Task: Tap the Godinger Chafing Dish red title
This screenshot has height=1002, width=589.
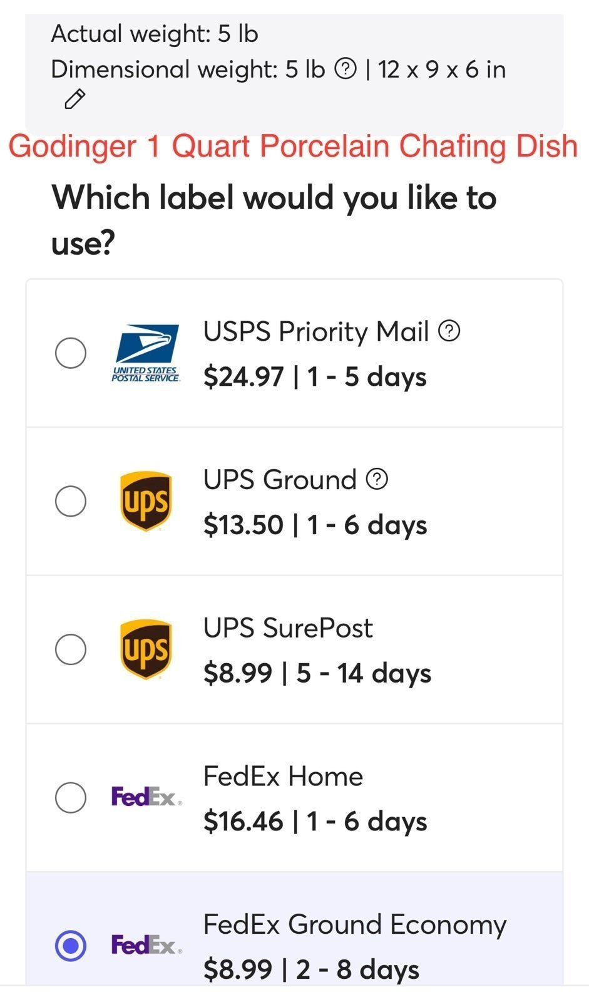Action: [x=293, y=146]
